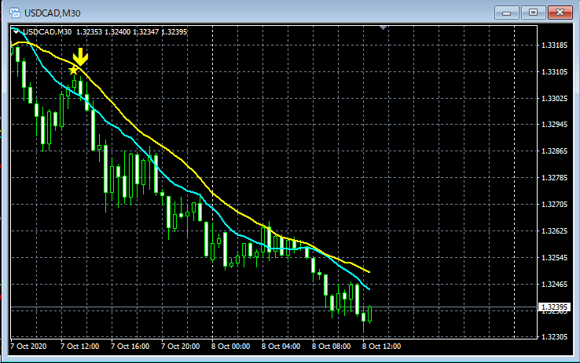Maximize the USDCAD,M30 chart window
Viewport: 580px width, 363px height.
(x=533, y=13)
